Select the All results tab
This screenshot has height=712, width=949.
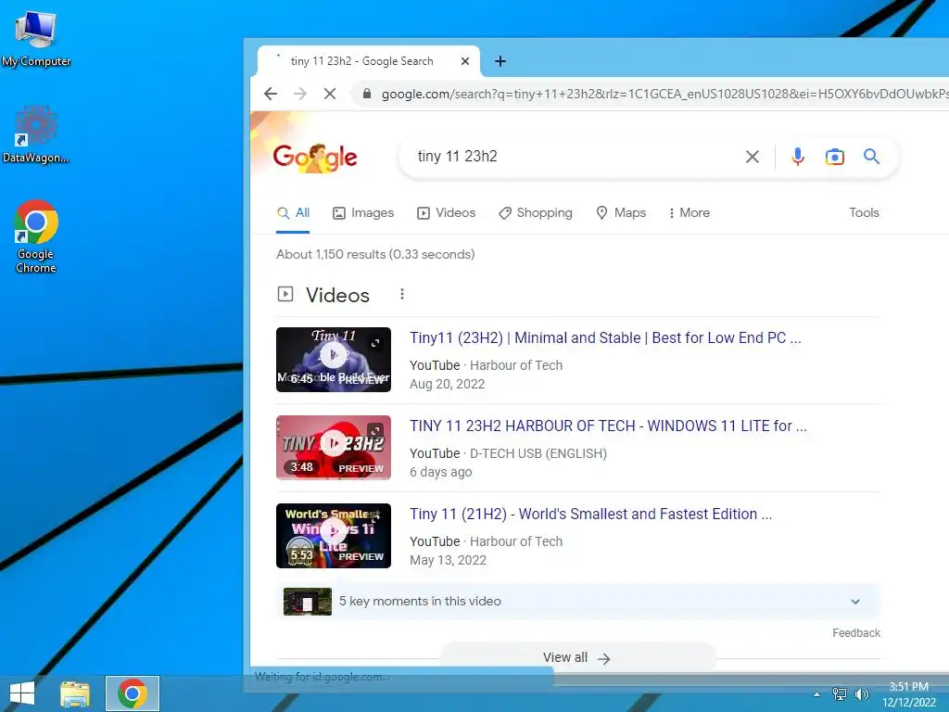point(293,213)
